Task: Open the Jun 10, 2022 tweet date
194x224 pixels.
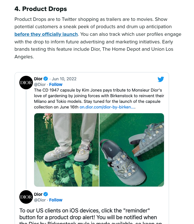Action: [64, 79]
